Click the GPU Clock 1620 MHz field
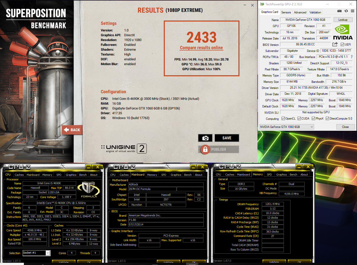The height and width of the screenshot is (265, 357). click(x=288, y=100)
